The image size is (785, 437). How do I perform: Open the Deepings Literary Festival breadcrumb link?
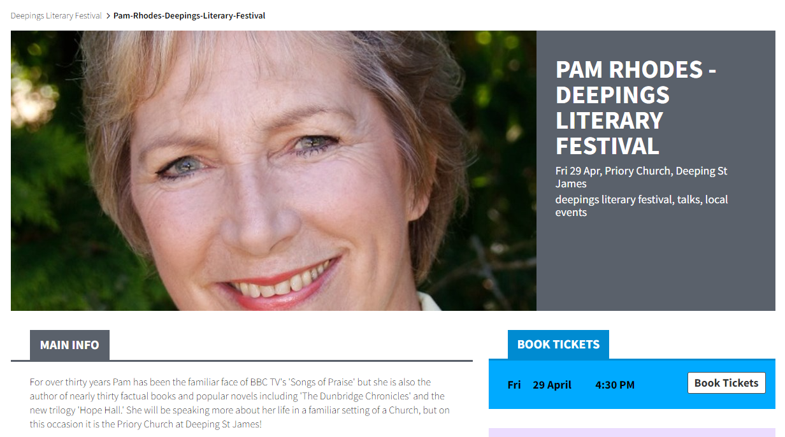click(56, 15)
